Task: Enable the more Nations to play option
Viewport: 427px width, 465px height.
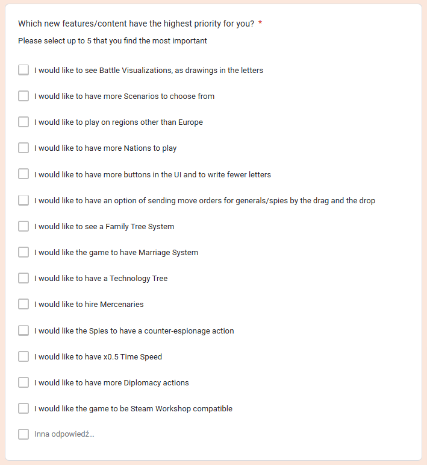Action: (23, 148)
